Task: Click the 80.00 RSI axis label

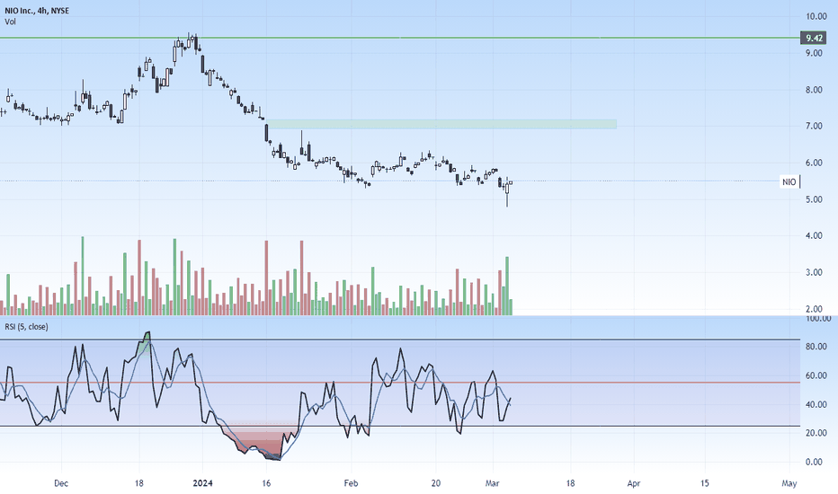Action: click(816, 347)
